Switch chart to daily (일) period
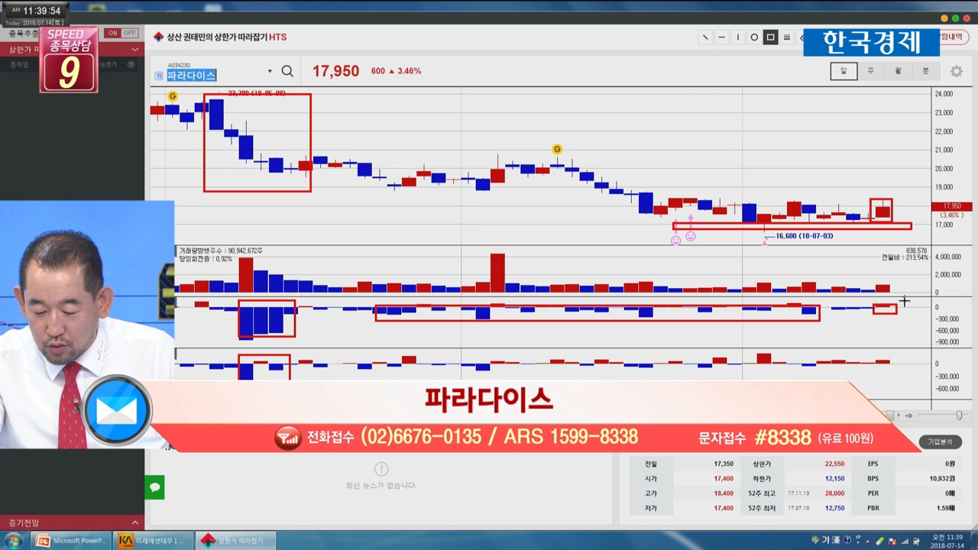The width and height of the screenshot is (978, 550). [x=844, y=71]
